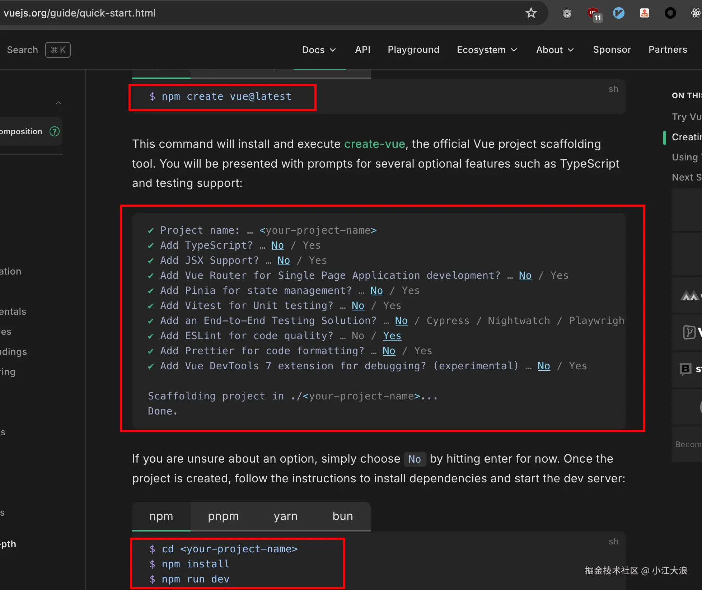This screenshot has height=590, width=702.
Task: Open the create-vue link
Action: [374, 144]
